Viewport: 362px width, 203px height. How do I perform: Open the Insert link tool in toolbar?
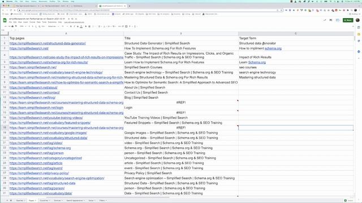click(119, 27)
